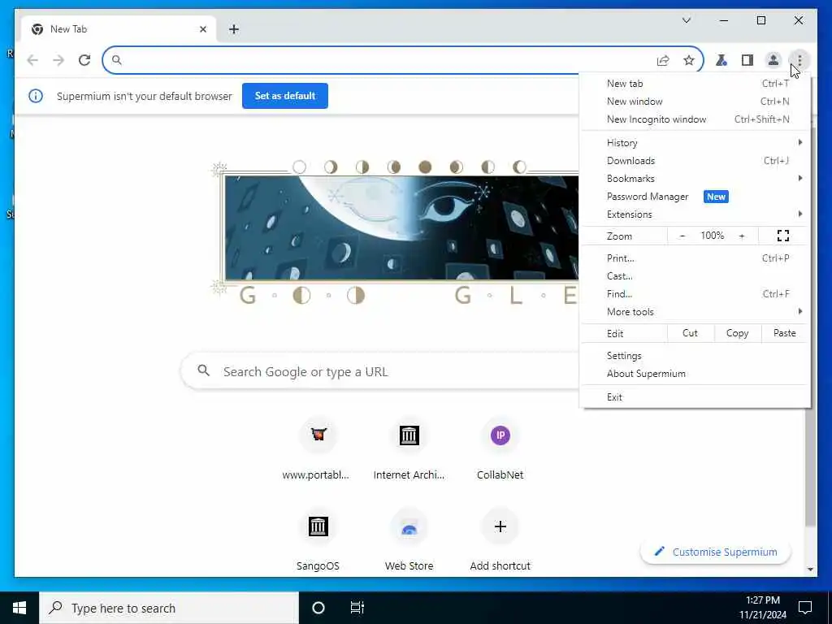The image size is (832, 624).
Task: Choose Find... menu entry
Action: point(695,294)
